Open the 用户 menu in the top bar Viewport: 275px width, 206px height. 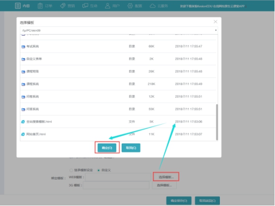click(x=112, y=6)
